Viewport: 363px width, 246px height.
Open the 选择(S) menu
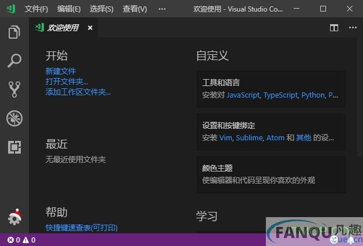pos(101,9)
